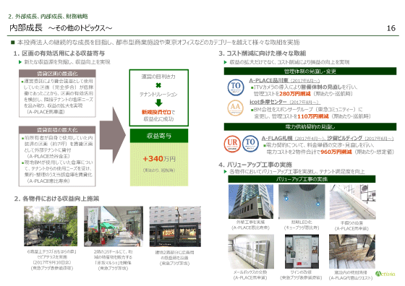Screen dimensions: 405x286
Task: Open the LED lighting renovation photo
Action: [302, 201]
